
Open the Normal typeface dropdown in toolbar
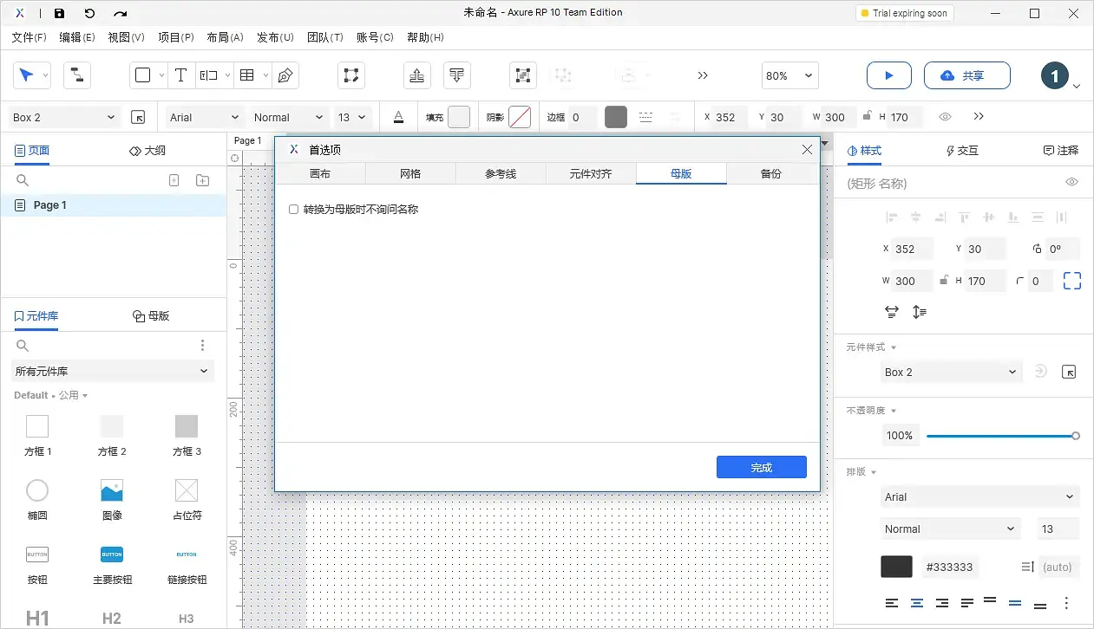click(x=288, y=117)
